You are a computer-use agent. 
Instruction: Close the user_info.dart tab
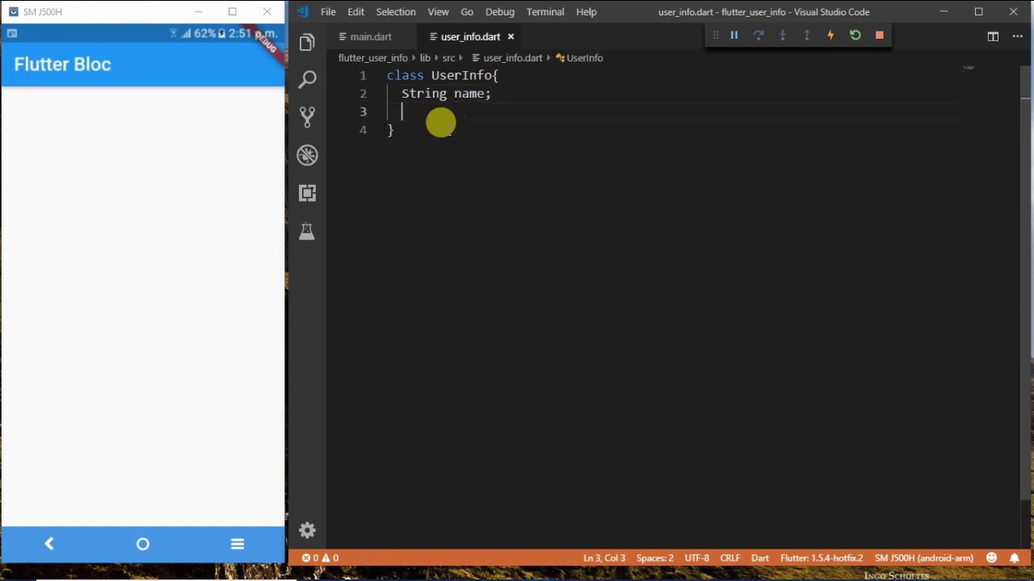[x=511, y=37]
